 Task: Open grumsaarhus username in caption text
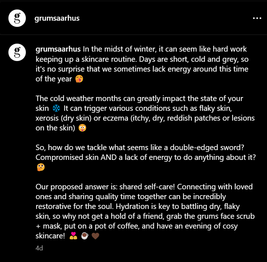pos(58,49)
